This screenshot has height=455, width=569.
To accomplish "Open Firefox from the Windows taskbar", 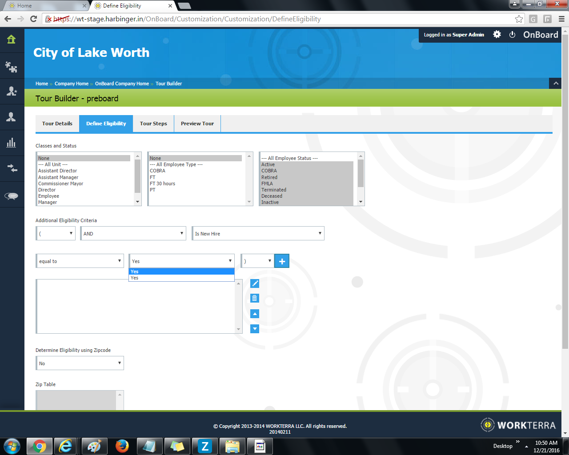I will click(x=122, y=446).
